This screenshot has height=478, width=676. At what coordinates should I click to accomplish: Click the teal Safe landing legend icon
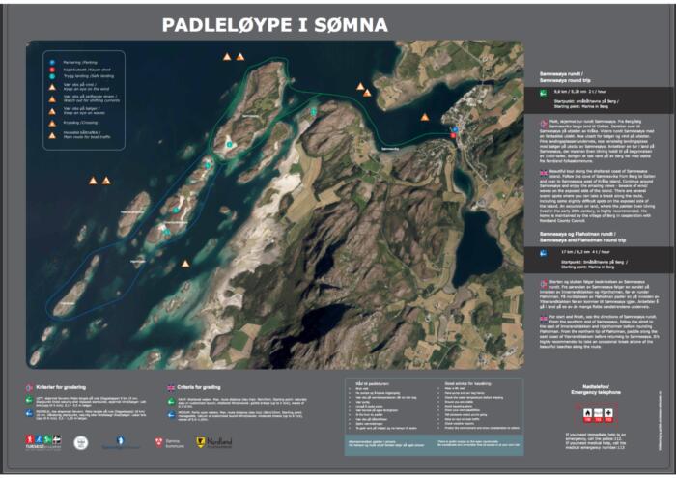pos(52,76)
